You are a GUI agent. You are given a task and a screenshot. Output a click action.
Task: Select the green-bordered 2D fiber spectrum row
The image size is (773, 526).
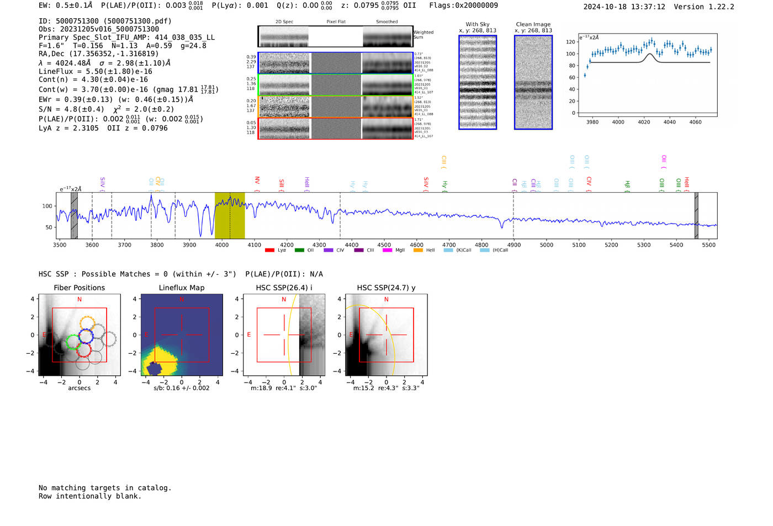coord(336,85)
